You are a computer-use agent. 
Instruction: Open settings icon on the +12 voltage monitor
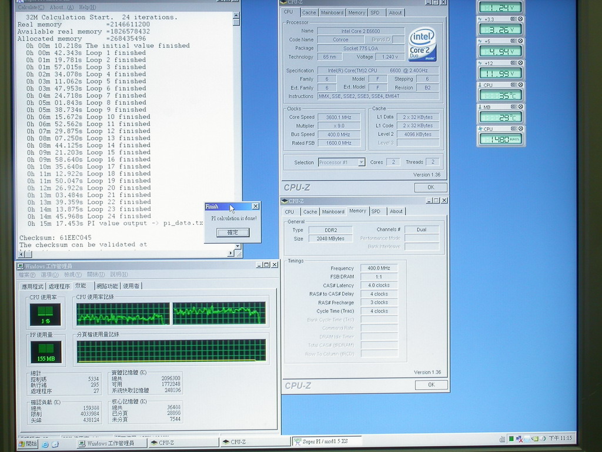pos(514,62)
